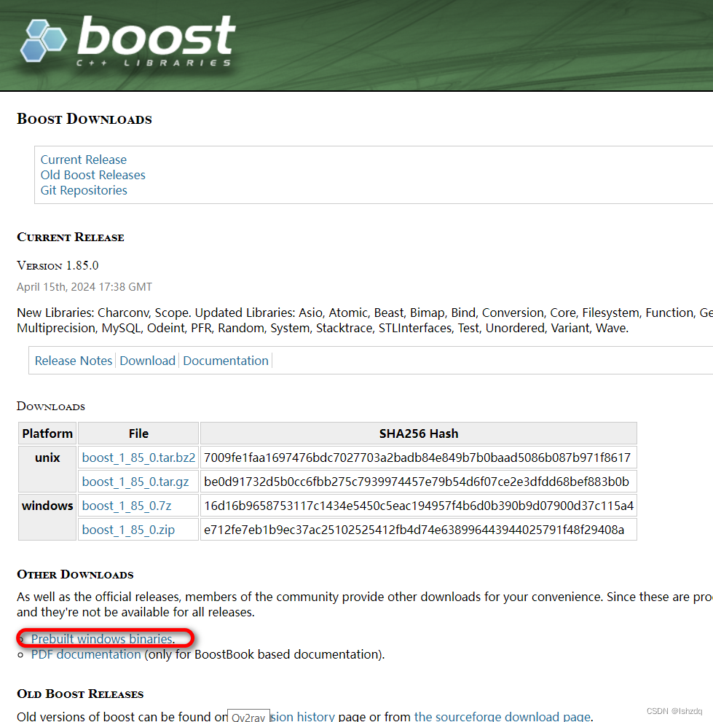Visit the Git Repositories page
Viewport: 713px width, 722px height.
click(83, 190)
